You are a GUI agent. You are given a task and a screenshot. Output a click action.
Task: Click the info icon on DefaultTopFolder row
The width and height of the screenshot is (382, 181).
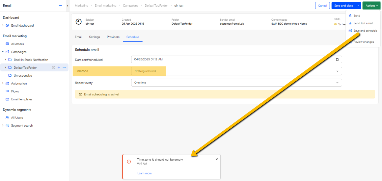(54, 67)
